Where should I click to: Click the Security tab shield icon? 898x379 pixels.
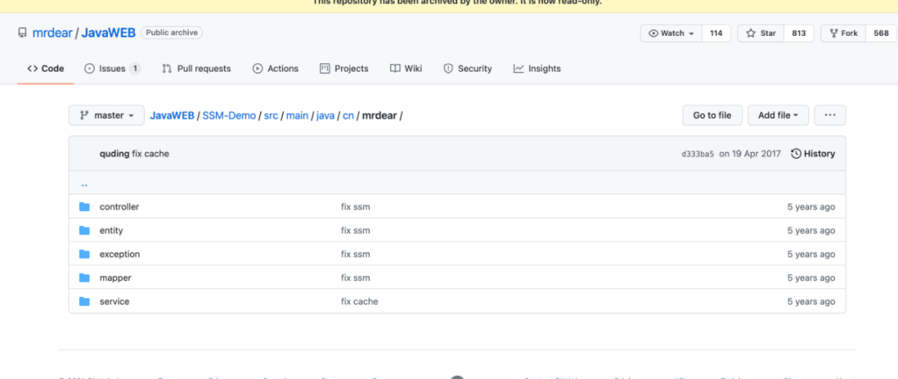448,69
